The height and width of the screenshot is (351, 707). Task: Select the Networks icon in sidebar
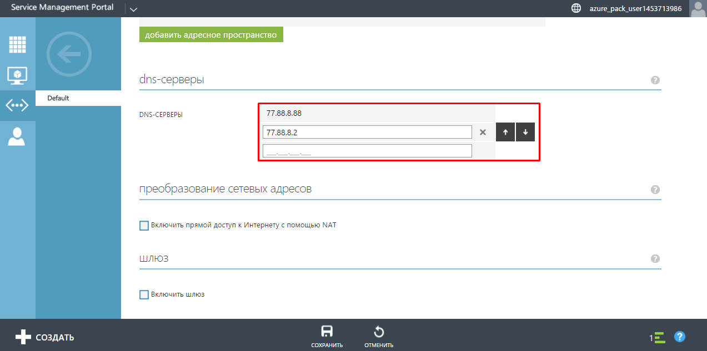tap(17, 105)
